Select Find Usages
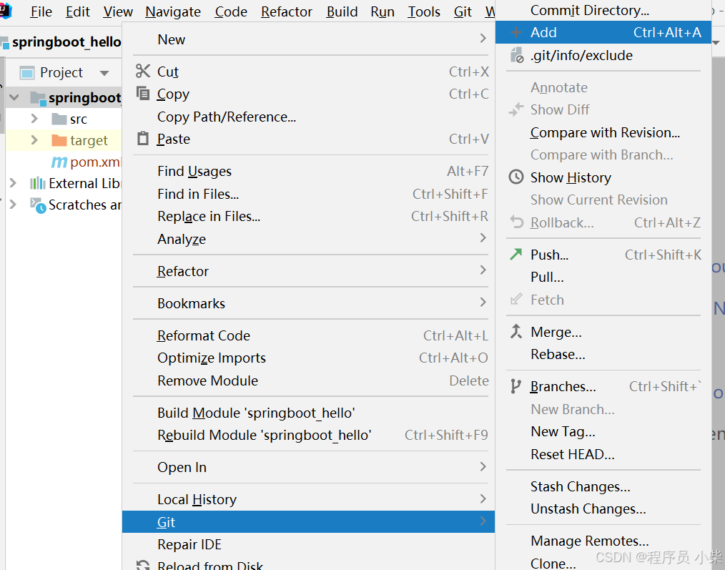 click(308, 171)
